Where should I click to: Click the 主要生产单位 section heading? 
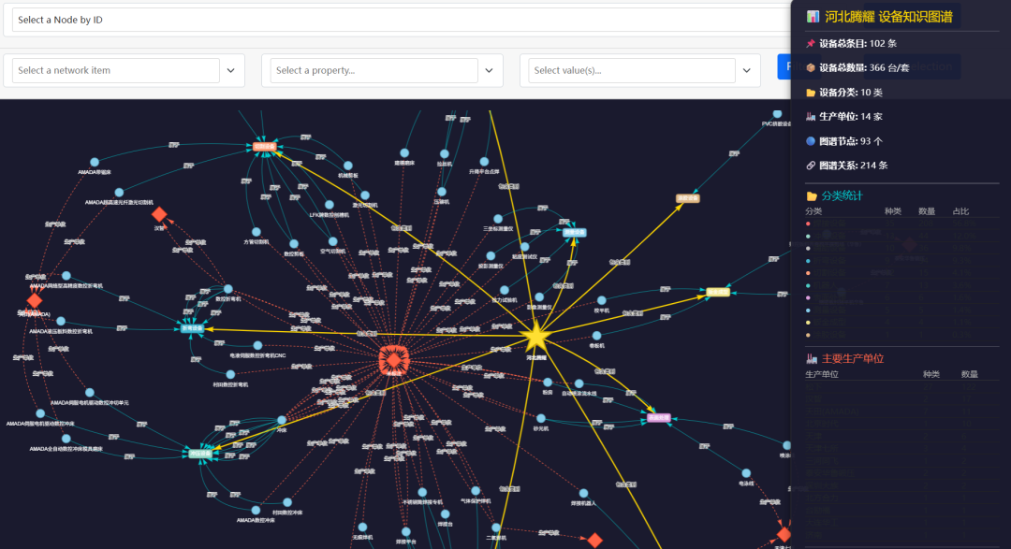coord(853,359)
